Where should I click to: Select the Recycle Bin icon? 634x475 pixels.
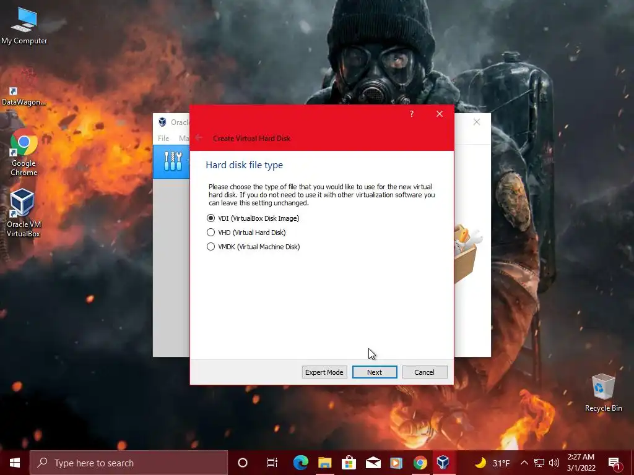pos(603,393)
